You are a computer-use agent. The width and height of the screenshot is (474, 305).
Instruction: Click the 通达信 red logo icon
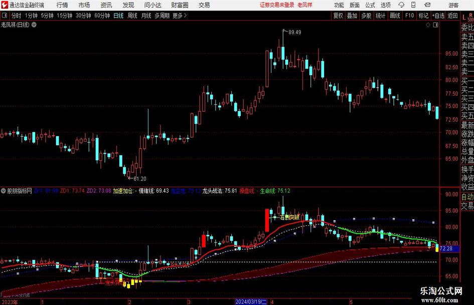pos(4,5)
